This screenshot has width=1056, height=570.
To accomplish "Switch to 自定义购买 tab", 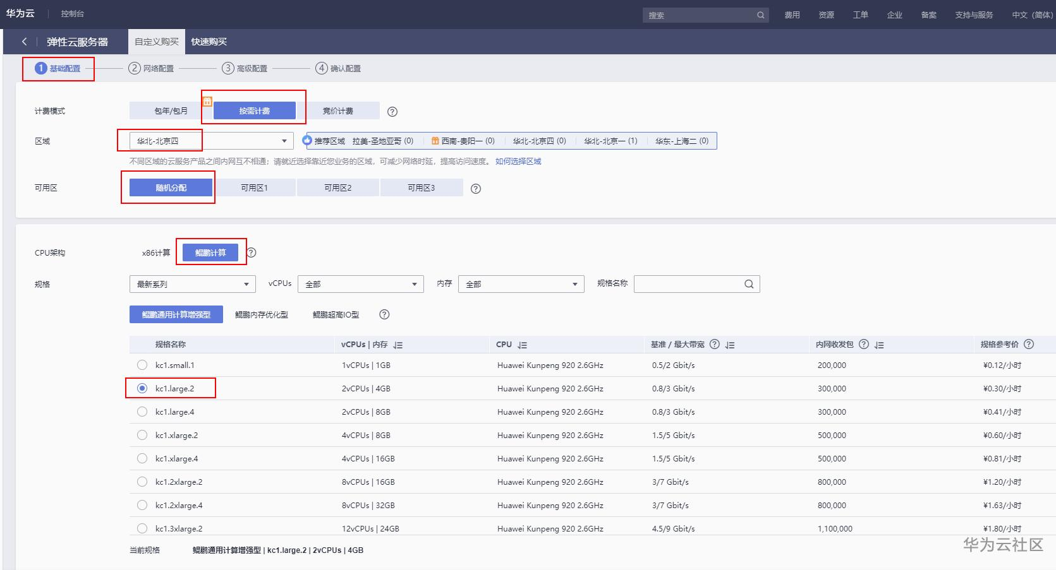I will coord(157,42).
